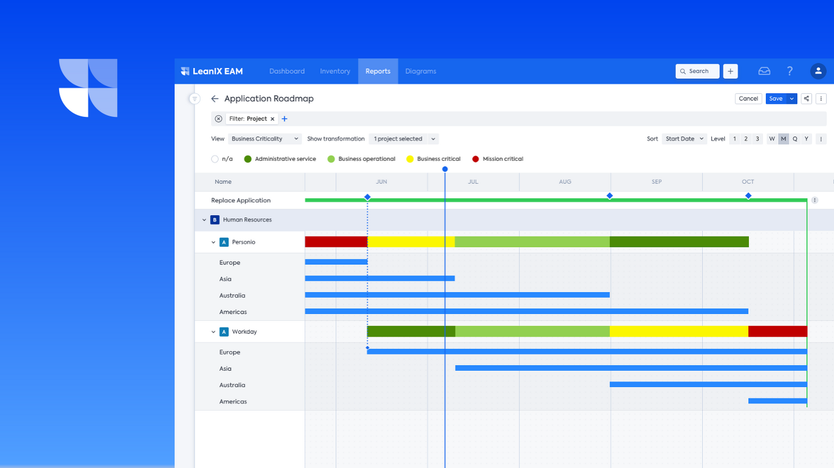
Task: Toggle Mission critical legend item
Action: tap(498, 159)
